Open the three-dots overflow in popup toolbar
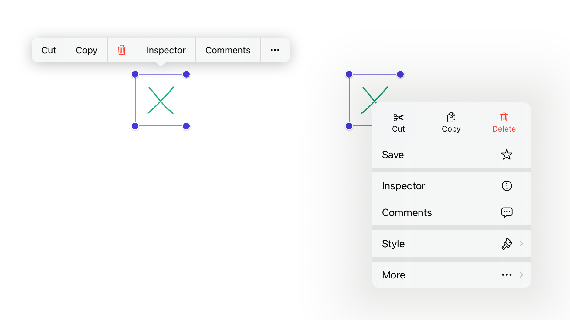Screen dimensions: 570x320 pos(275,50)
